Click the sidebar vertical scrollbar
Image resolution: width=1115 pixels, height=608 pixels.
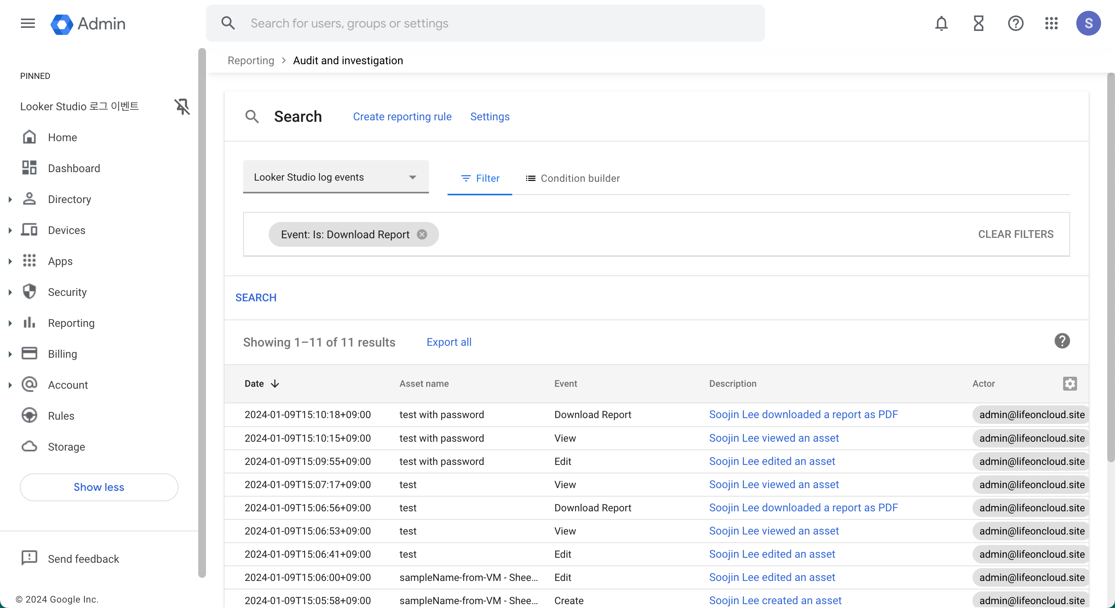(x=202, y=311)
